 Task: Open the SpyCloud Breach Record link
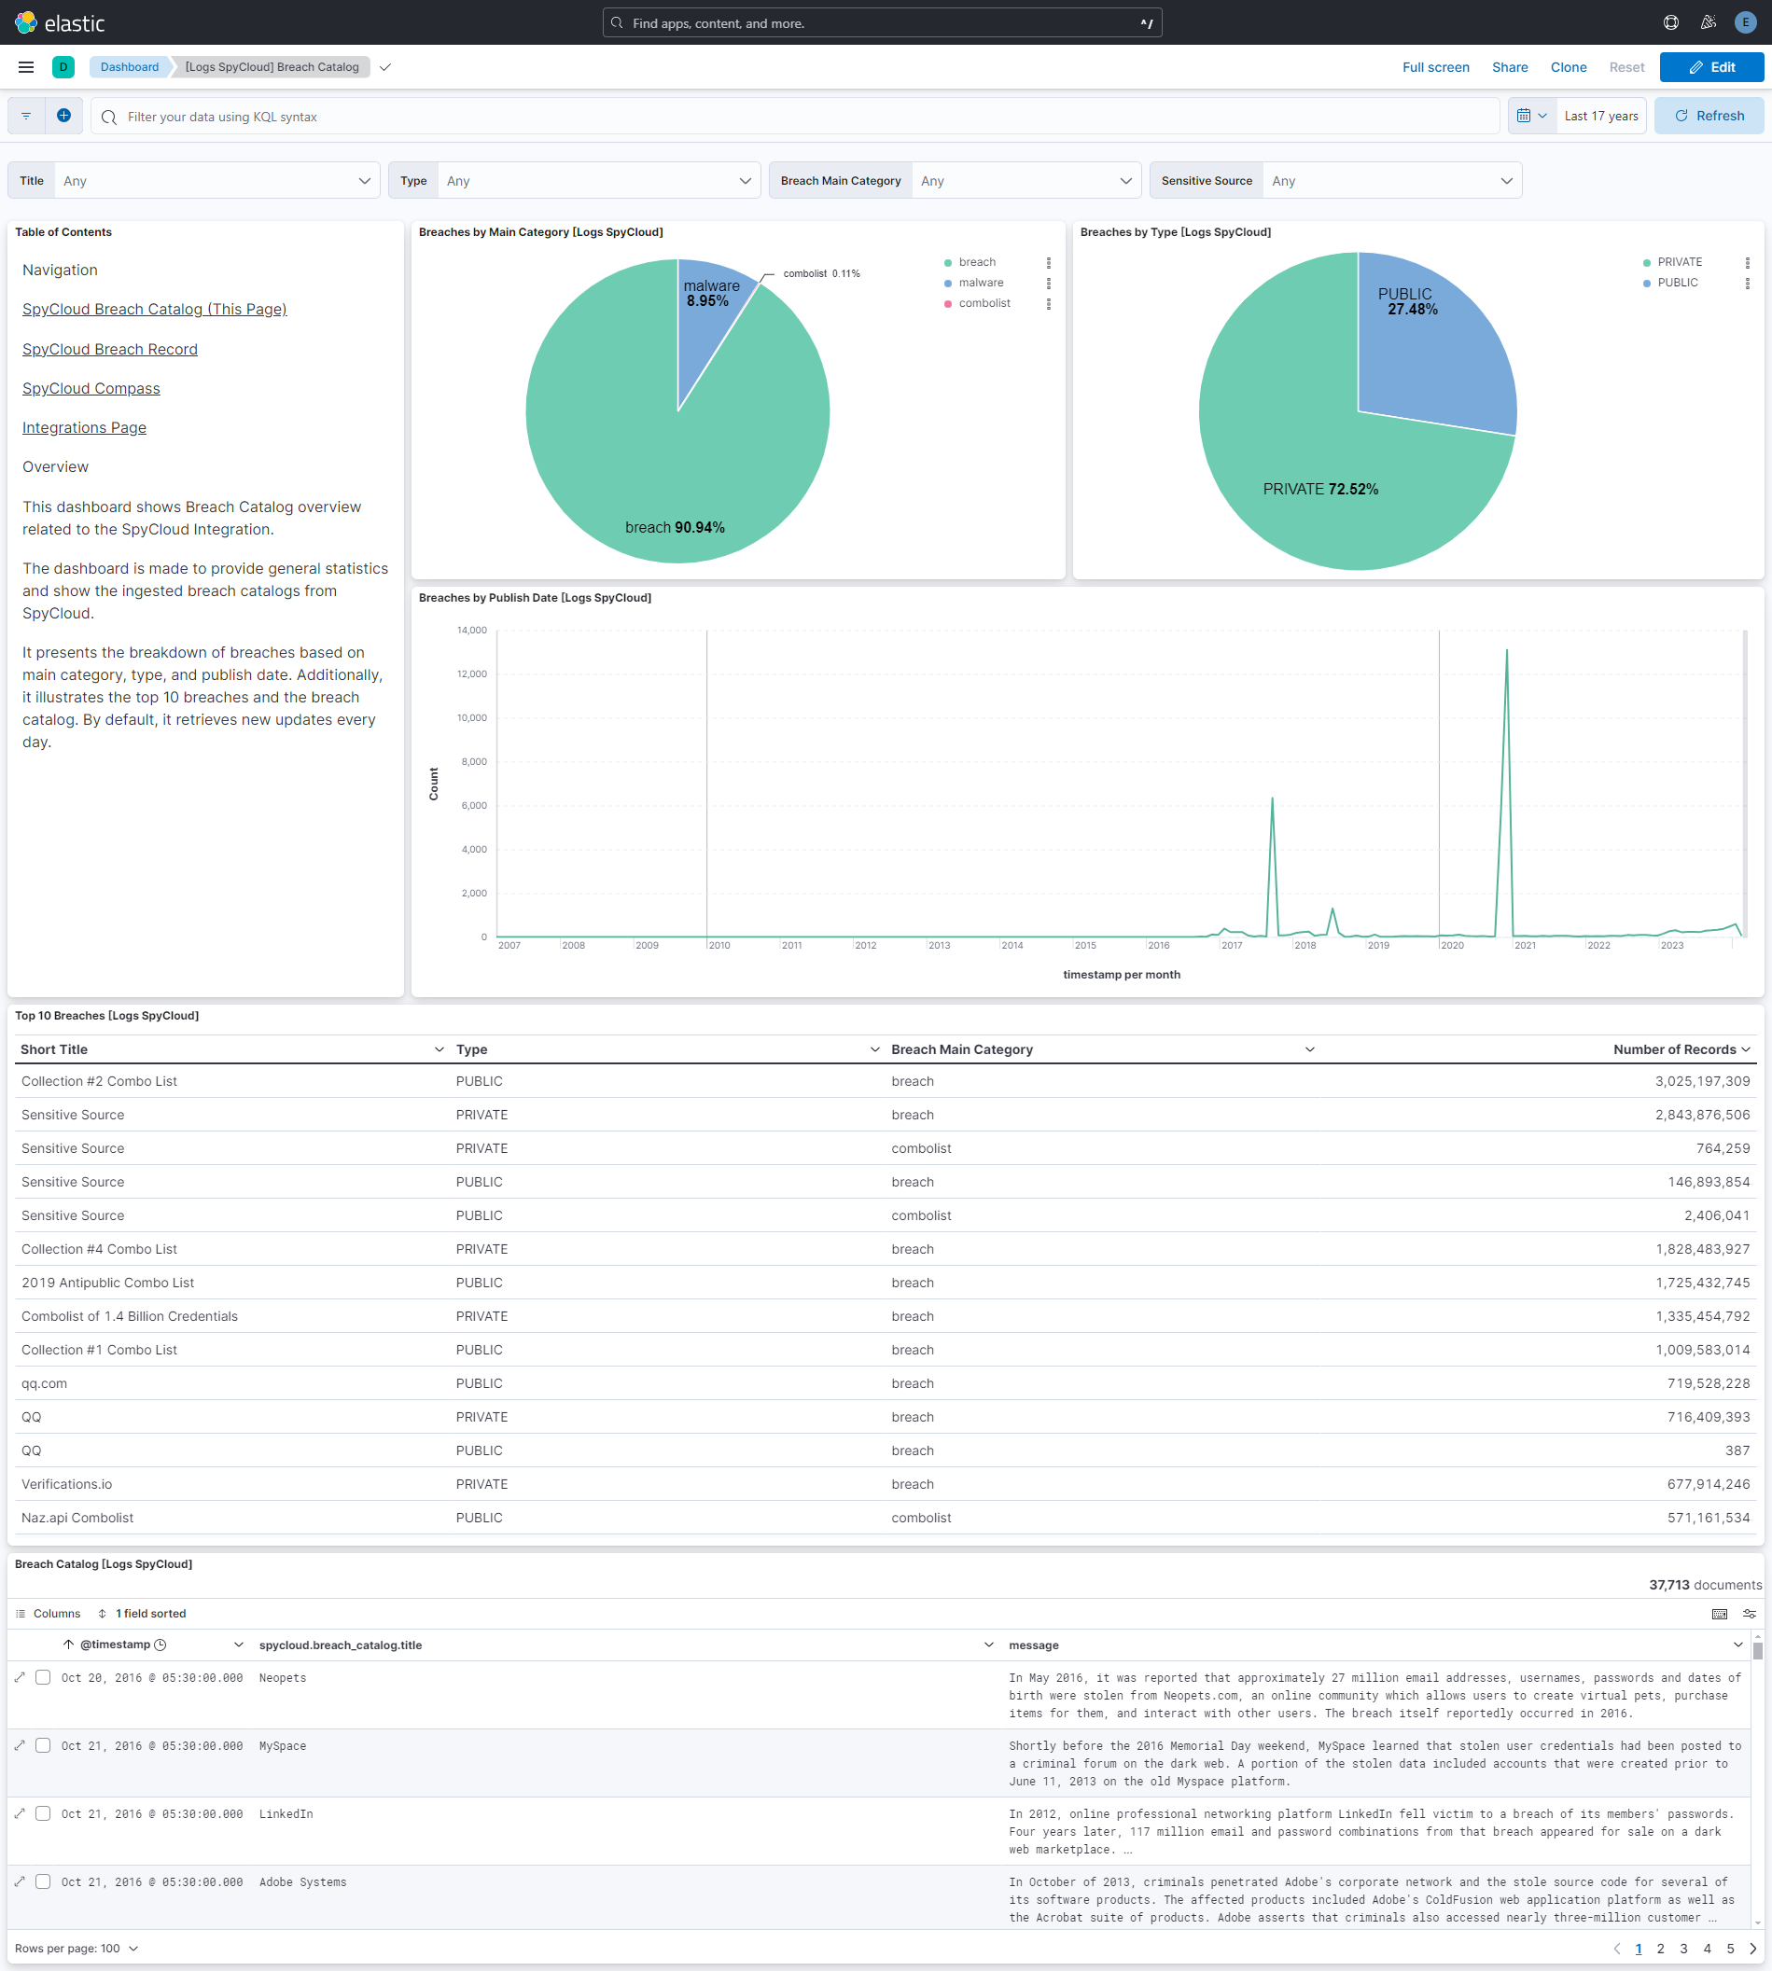tap(109, 349)
